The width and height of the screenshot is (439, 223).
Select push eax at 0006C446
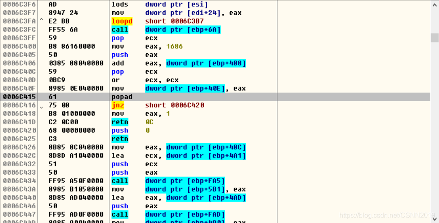[x=215, y=206]
